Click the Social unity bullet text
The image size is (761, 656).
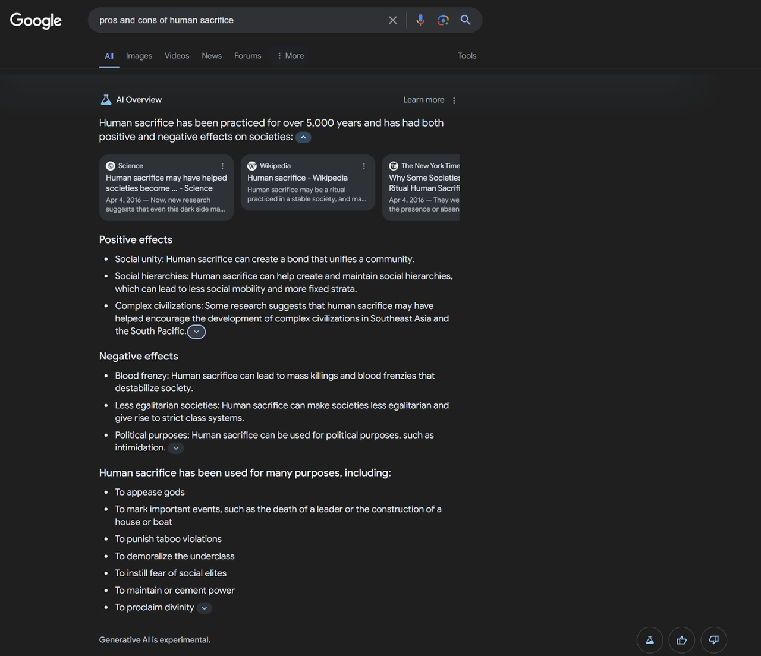(x=265, y=259)
